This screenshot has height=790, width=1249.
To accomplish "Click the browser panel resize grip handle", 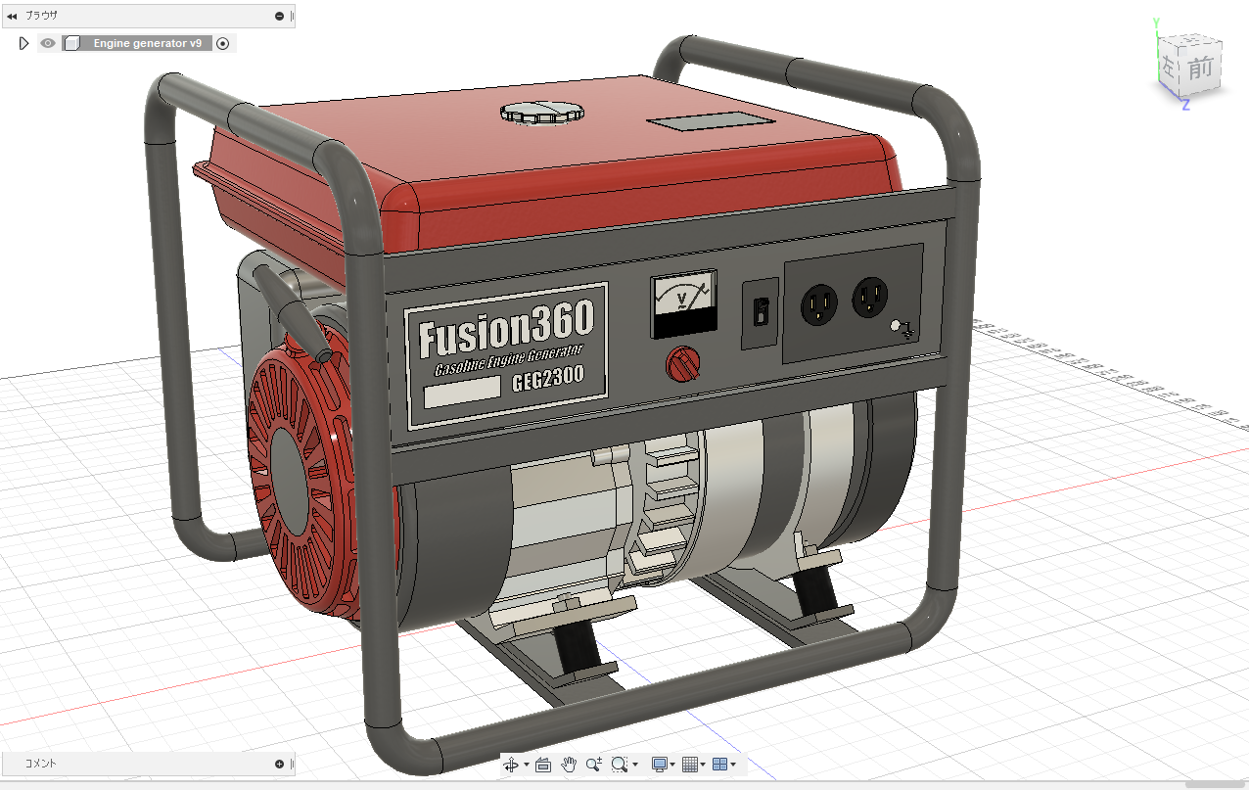I will point(293,16).
